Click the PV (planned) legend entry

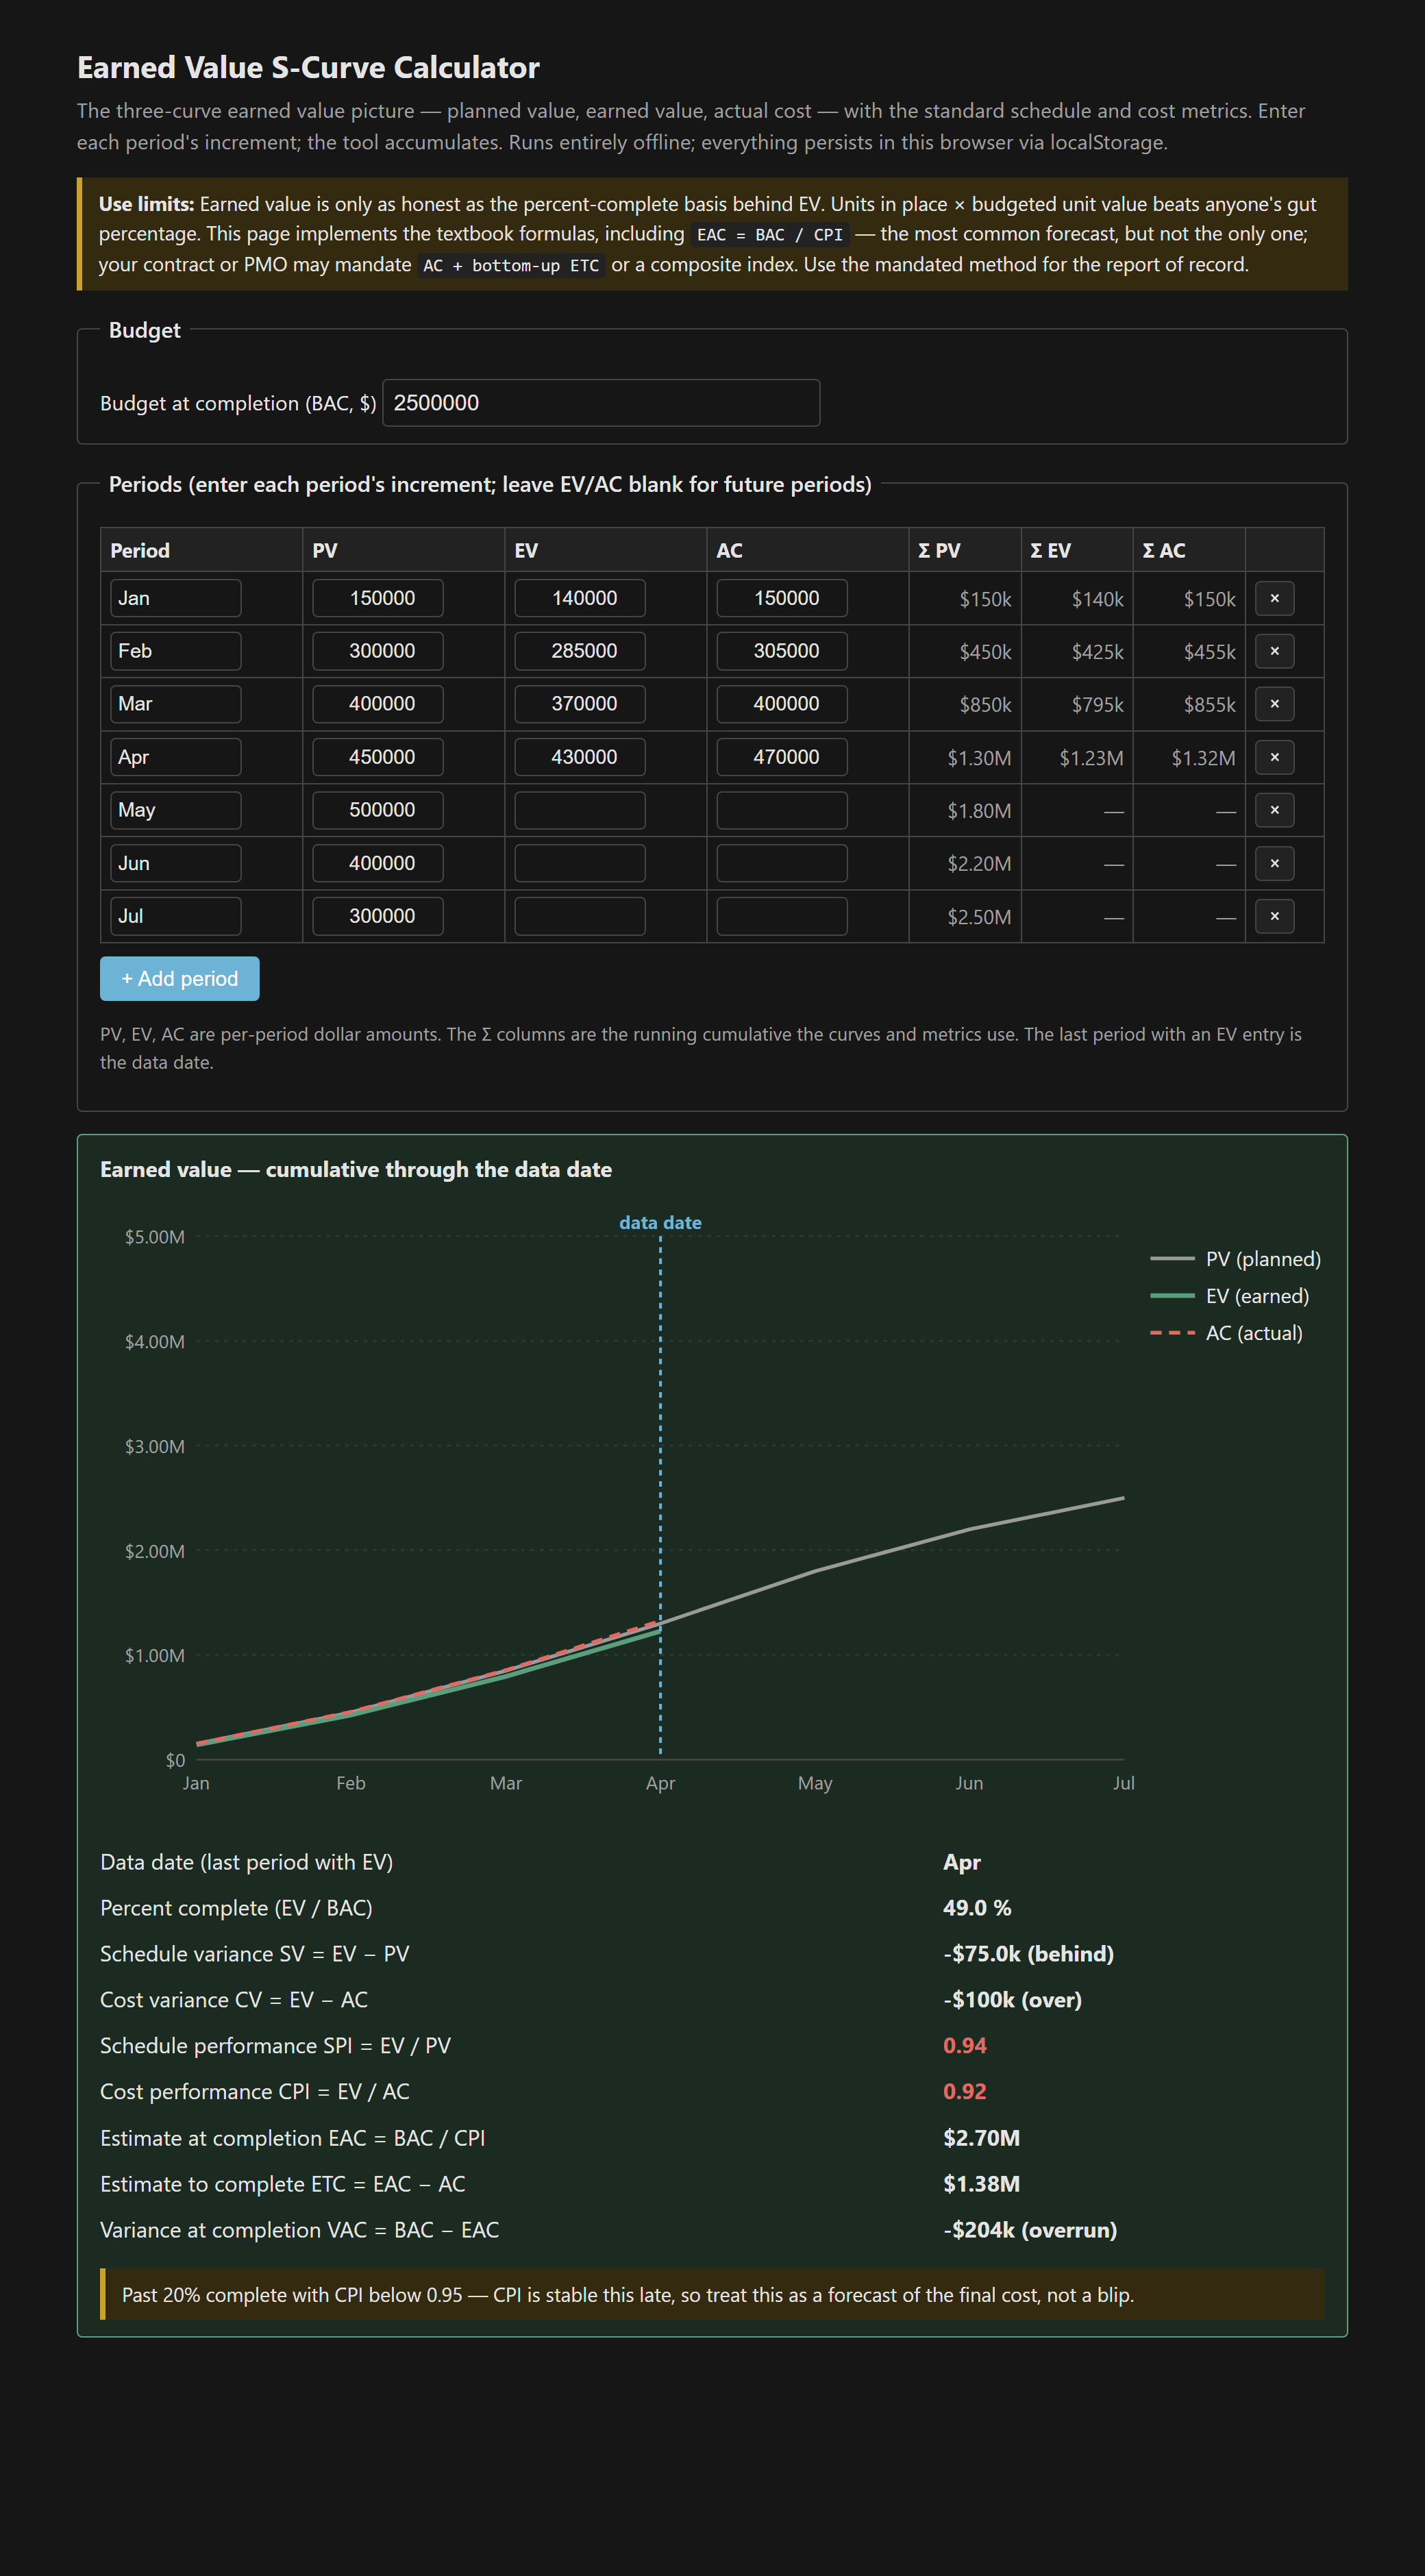pos(1236,1259)
